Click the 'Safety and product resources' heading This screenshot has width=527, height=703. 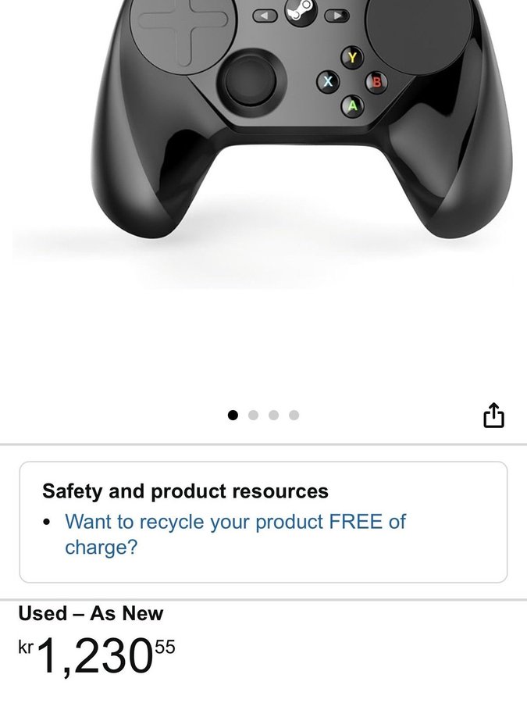pyautogui.click(x=185, y=491)
